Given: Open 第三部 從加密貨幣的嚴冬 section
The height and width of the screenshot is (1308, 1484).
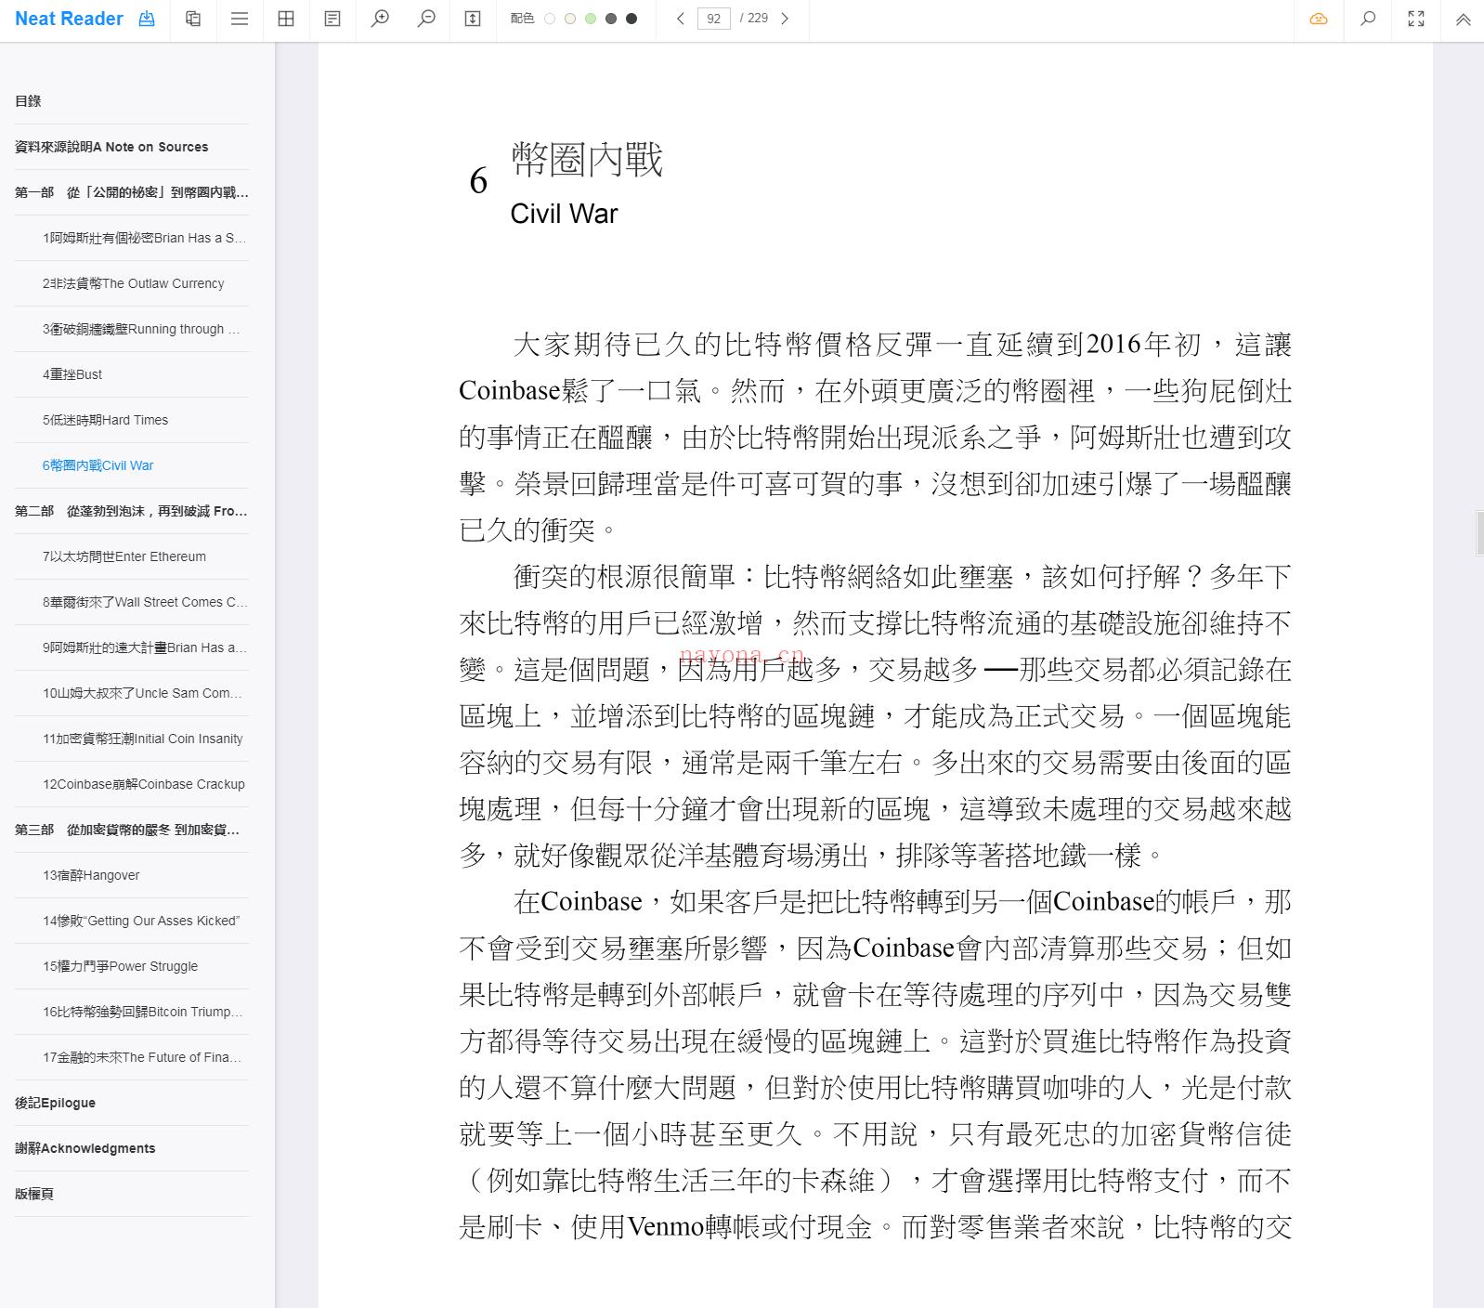Looking at the screenshot, I should tap(132, 830).
